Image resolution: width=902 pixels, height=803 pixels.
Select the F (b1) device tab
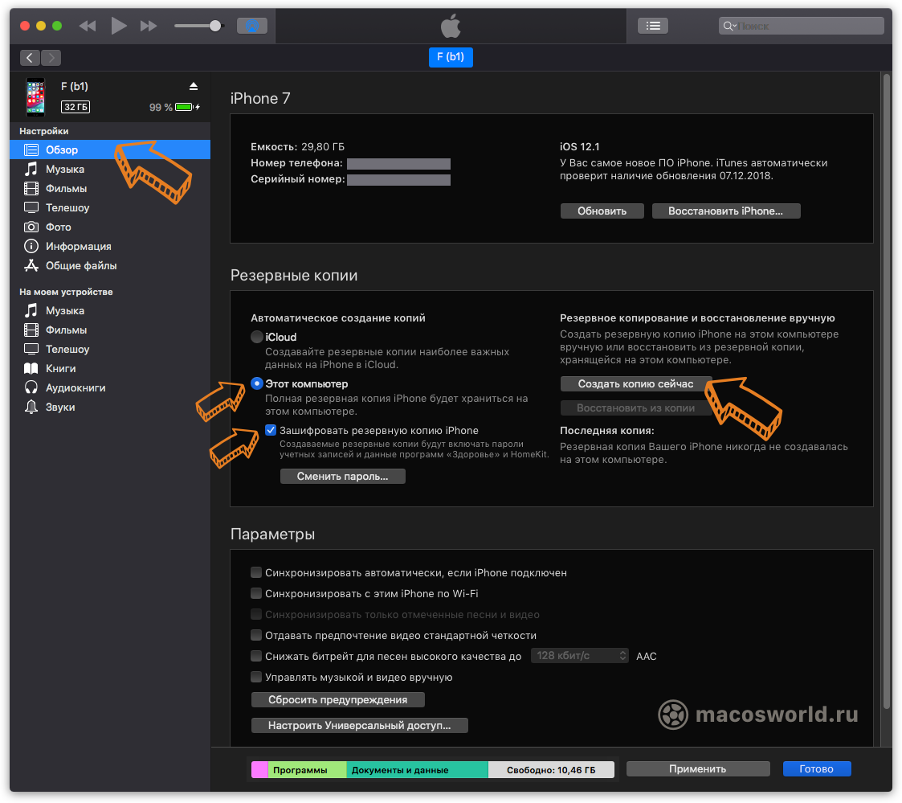click(x=451, y=57)
